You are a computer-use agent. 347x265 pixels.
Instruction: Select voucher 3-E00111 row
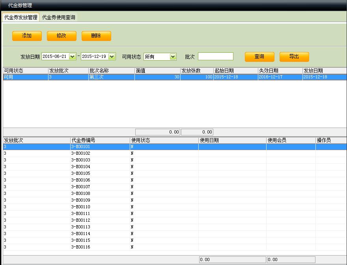(175, 213)
